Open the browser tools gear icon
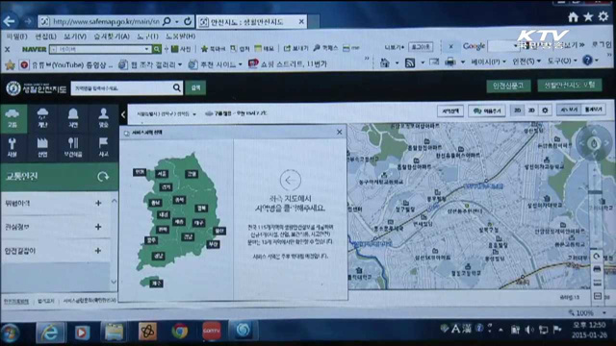 (x=603, y=16)
